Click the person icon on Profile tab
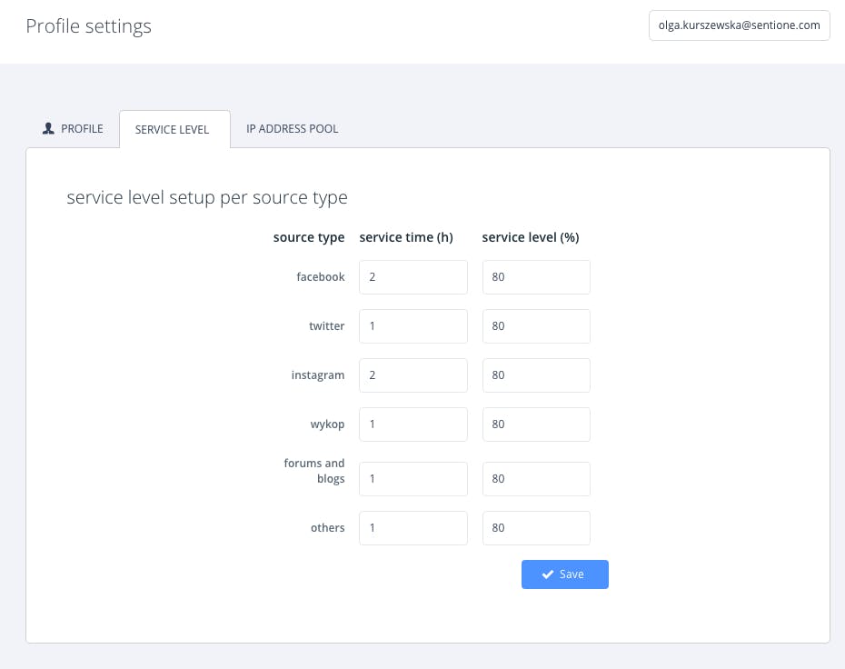 [49, 129]
